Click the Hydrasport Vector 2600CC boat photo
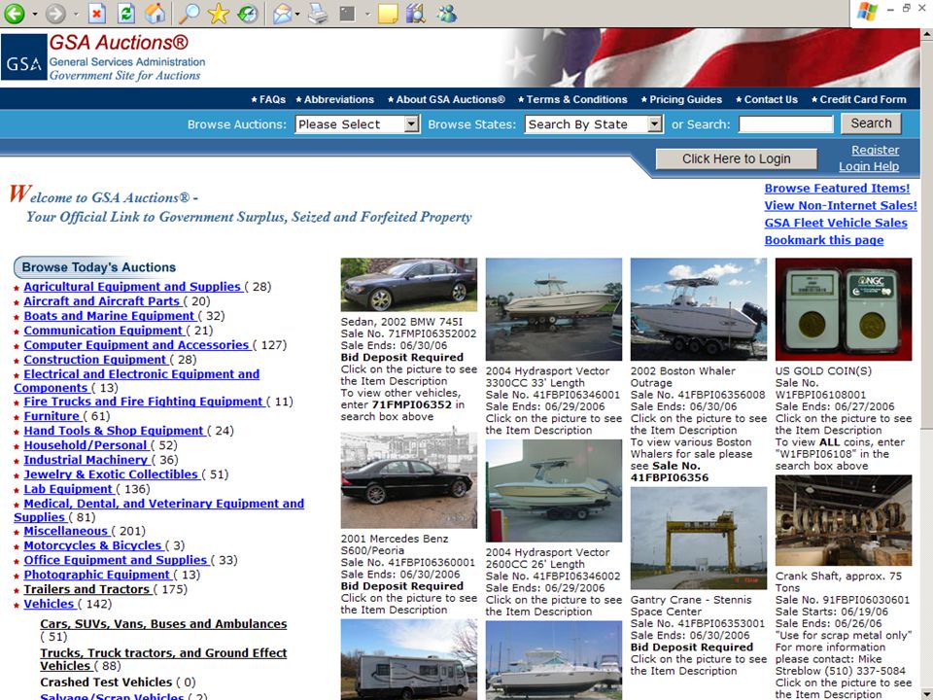Image resolution: width=933 pixels, height=700 pixels. pos(554,491)
